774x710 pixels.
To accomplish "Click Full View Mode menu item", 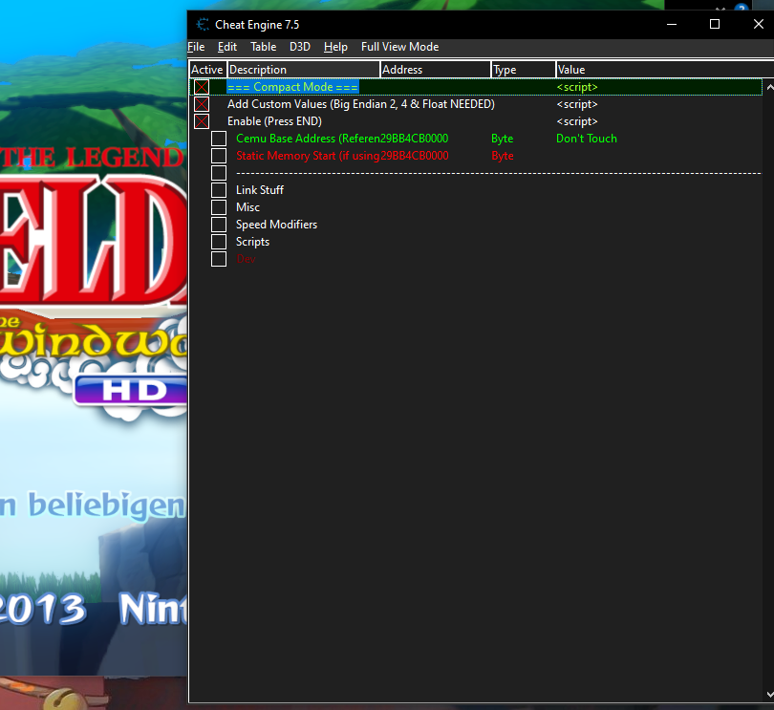I will pos(399,47).
